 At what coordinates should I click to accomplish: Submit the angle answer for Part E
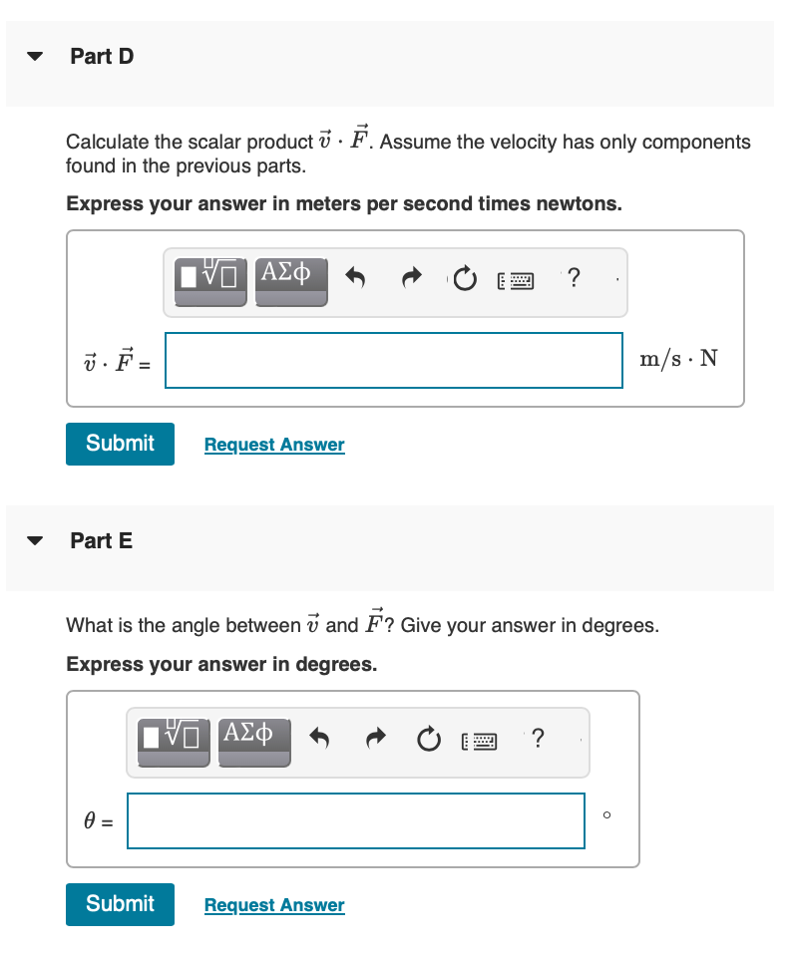120,904
